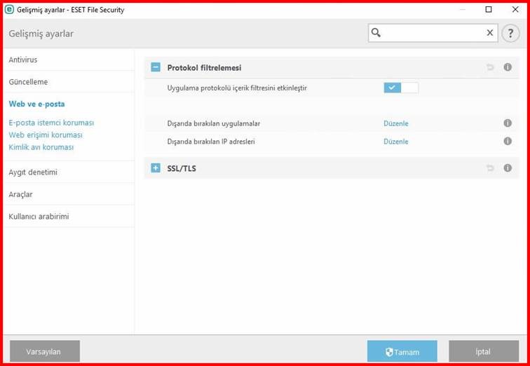The width and height of the screenshot is (530, 366).
Task: Click the Protokol filtrelemesi heading
Action: (x=204, y=67)
